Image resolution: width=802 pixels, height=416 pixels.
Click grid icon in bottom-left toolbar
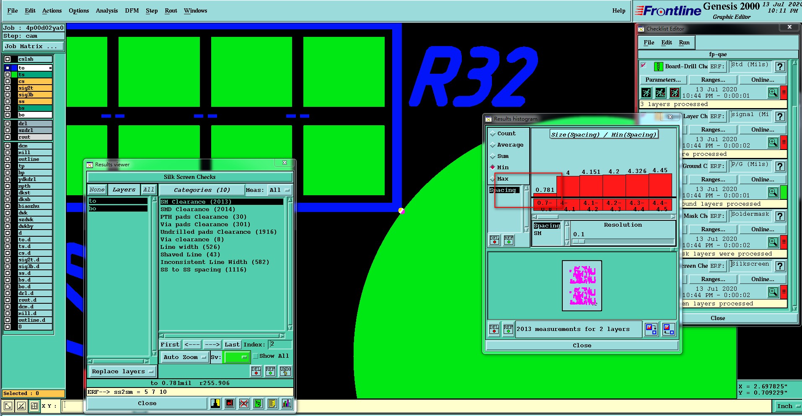click(x=34, y=406)
